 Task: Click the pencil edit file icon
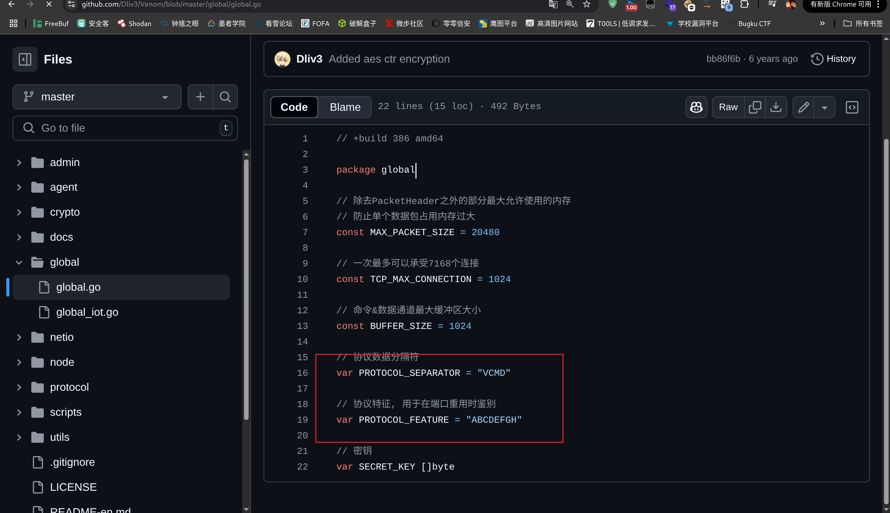pos(803,107)
